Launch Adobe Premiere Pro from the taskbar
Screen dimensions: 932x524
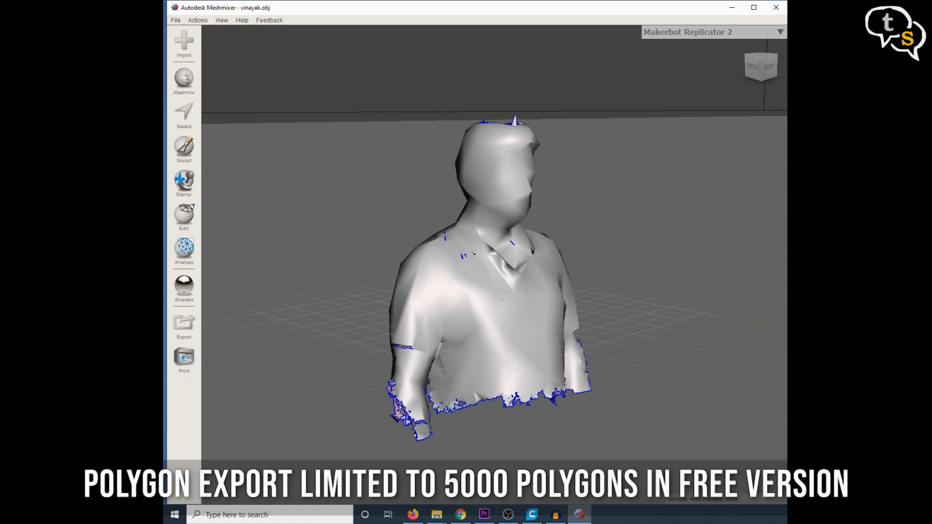click(484, 514)
